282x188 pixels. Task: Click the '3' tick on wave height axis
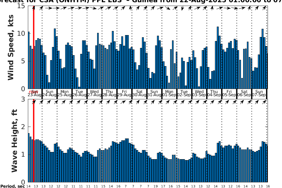pyautogui.click(x=23, y=99)
